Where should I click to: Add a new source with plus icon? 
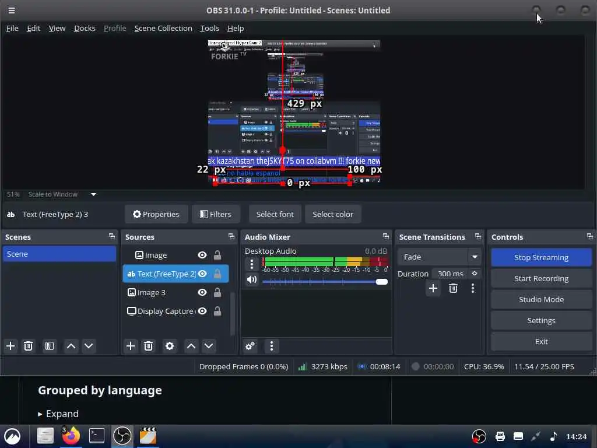(131, 346)
